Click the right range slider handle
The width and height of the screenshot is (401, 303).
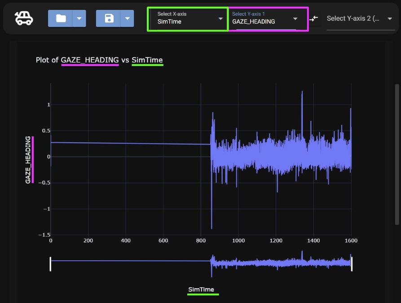click(352, 264)
